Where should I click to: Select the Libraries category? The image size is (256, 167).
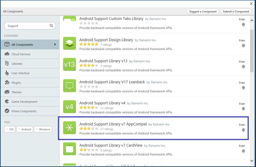point(30,63)
